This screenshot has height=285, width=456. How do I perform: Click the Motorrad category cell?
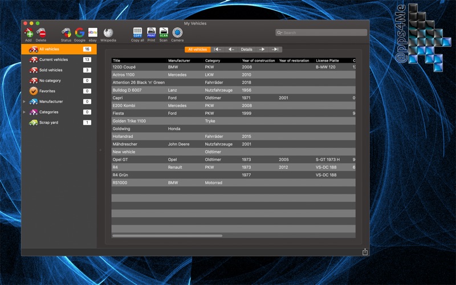(213, 182)
